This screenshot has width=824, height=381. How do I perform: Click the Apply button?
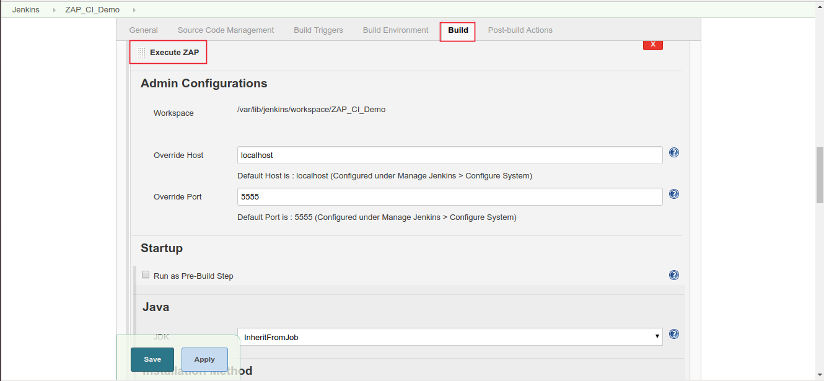point(204,359)
